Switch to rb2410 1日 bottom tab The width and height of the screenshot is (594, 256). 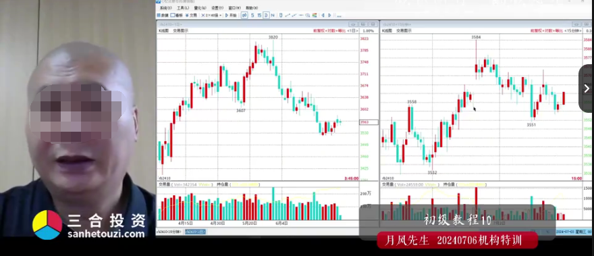195,232
